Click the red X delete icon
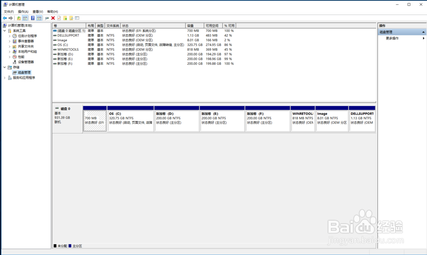The height and width of the screenshot is (255, 427). click(x=53, y=18)
